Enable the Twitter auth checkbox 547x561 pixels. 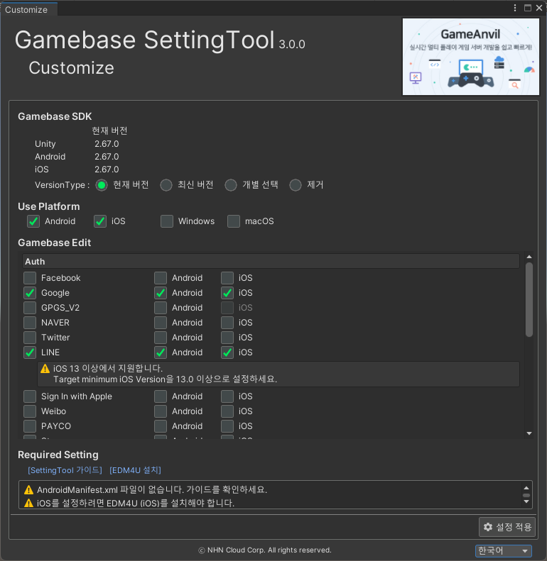[x=30, y=338]
